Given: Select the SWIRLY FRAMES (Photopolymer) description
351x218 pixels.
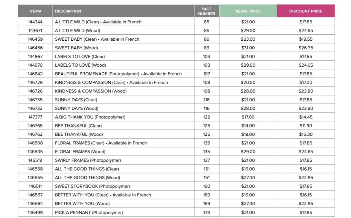Looking at the screenshot, I should click(88, 160).
